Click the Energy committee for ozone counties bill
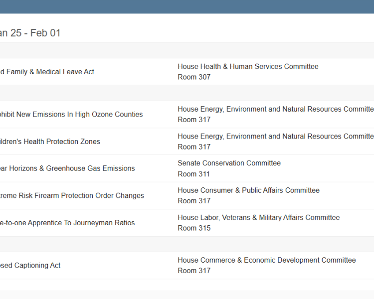Screen dimensions: 374x299 click(x=275, y=109)
